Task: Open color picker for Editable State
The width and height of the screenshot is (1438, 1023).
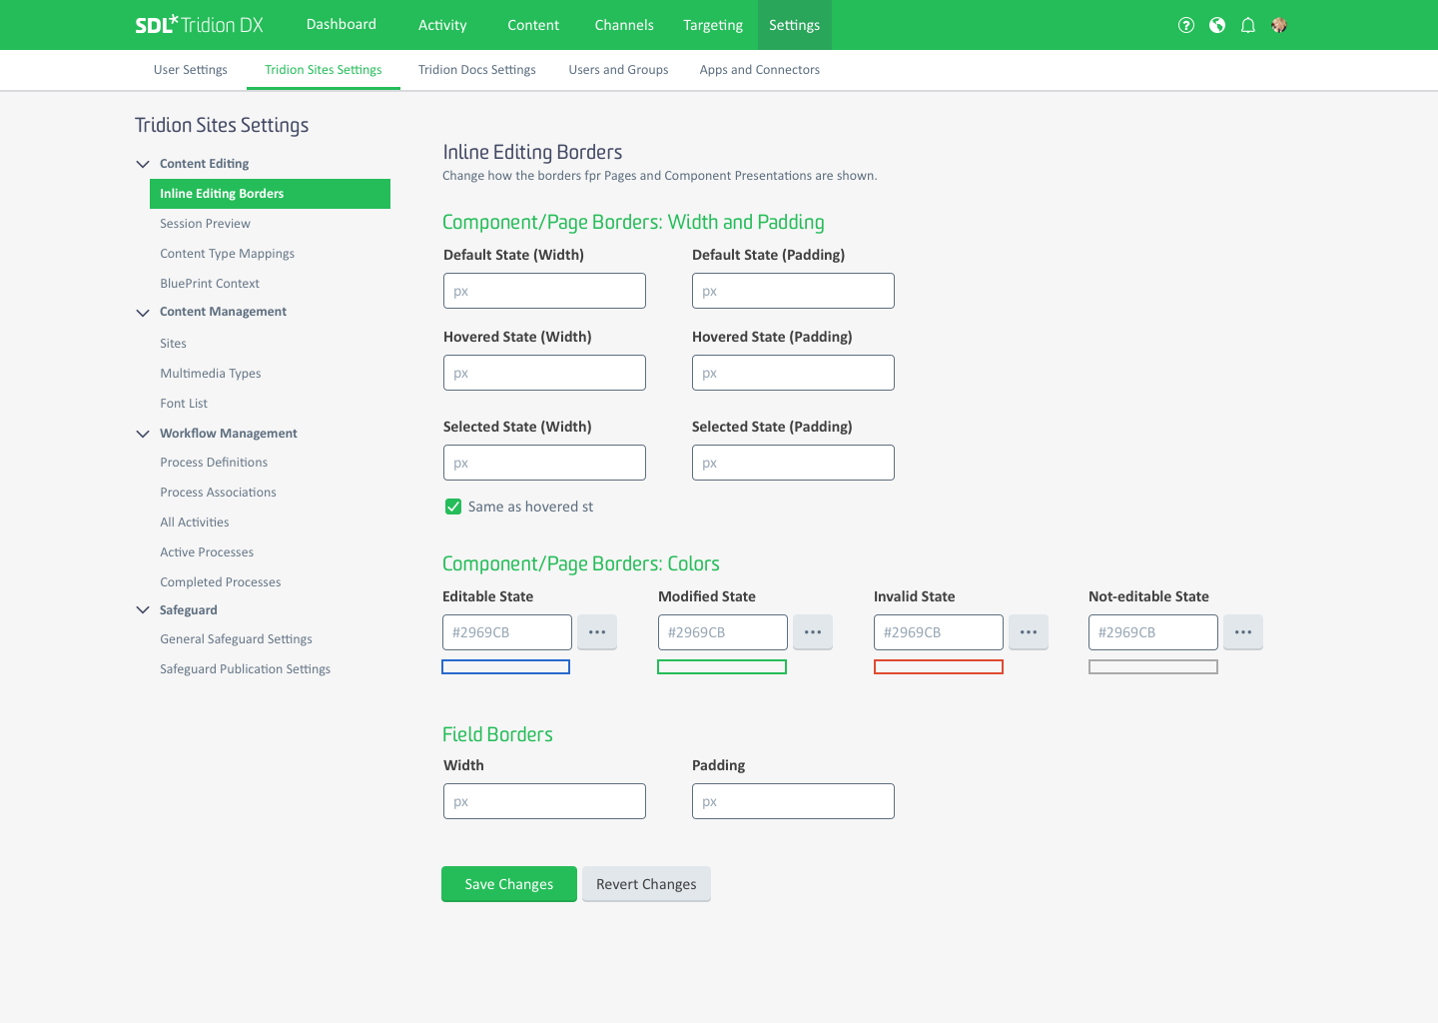Action: click(x=597, y=632)
